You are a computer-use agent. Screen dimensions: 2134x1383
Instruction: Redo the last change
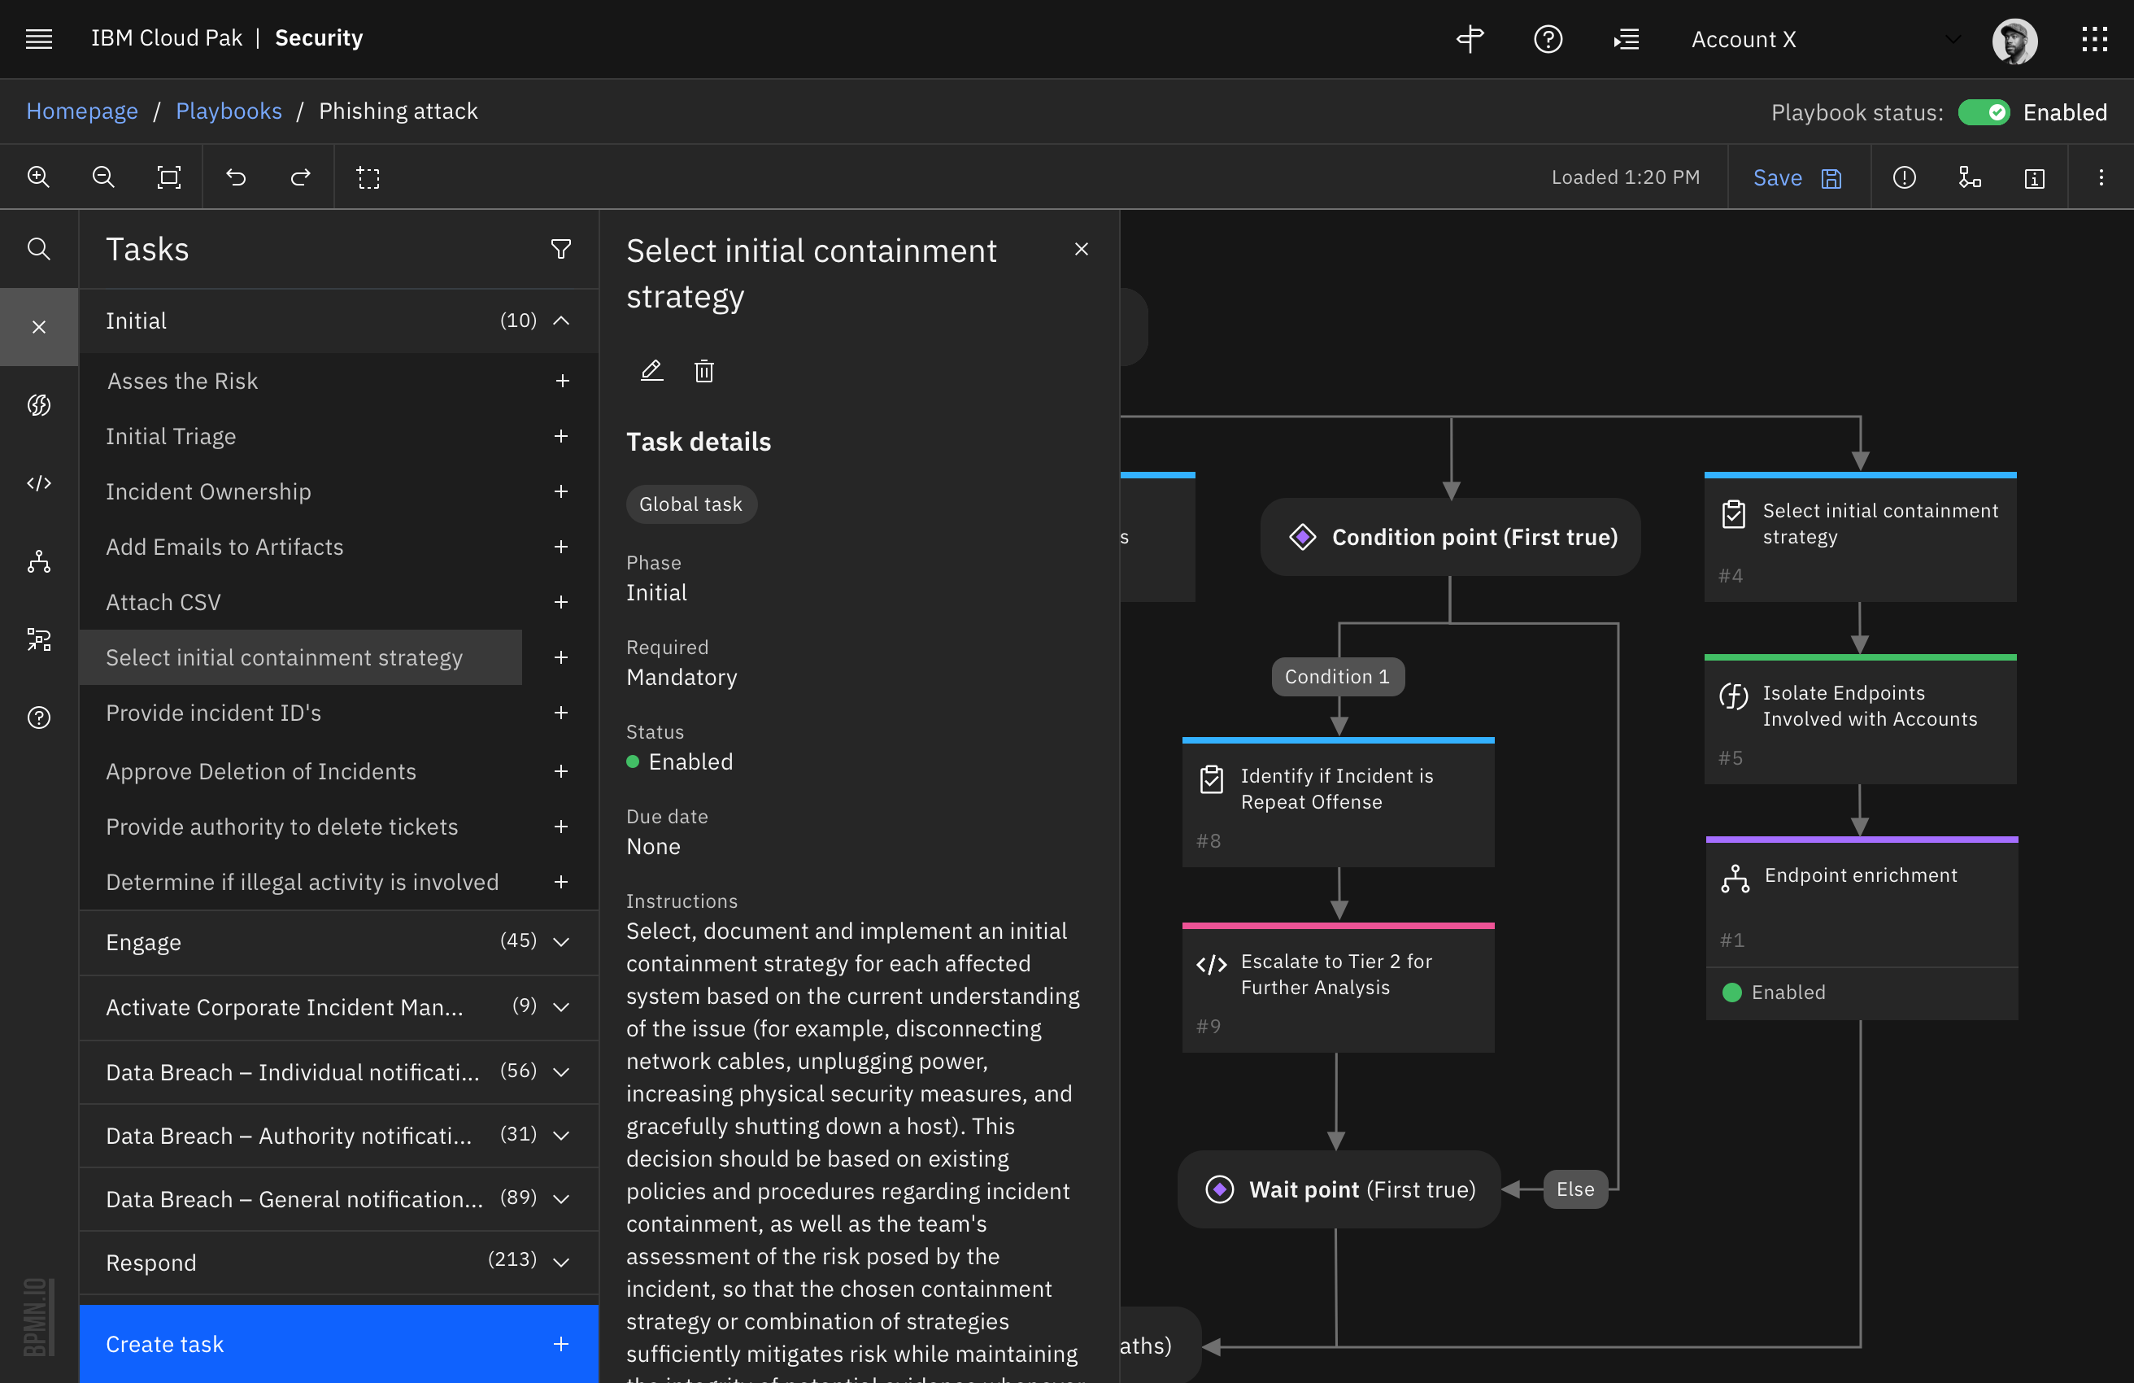(301, 177)
